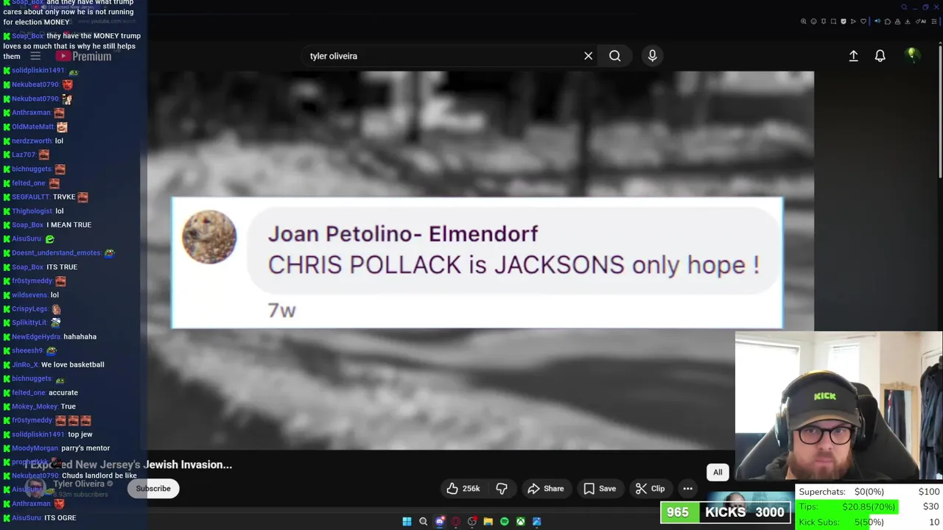This screenshot has height=530, width=943.
Task: Open Windows taskbar search
Action: pos(423,521)
